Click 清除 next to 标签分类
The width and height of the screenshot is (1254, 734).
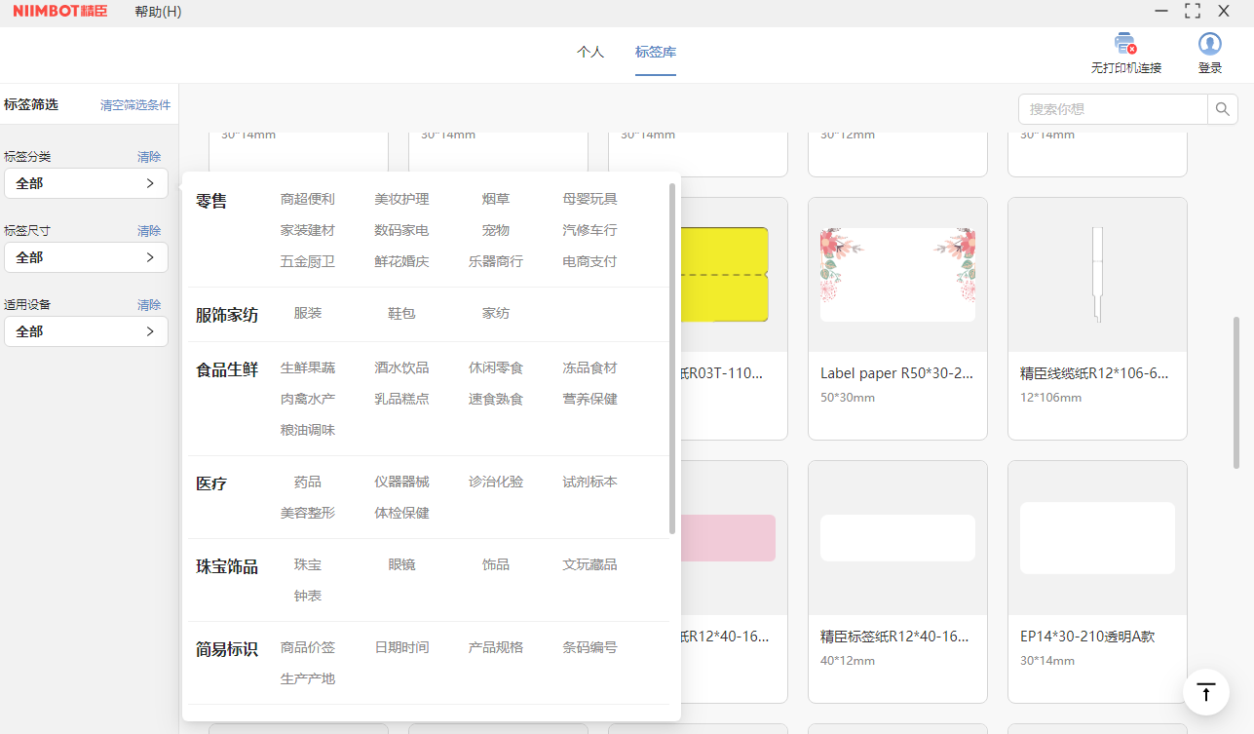coord(149,157)
